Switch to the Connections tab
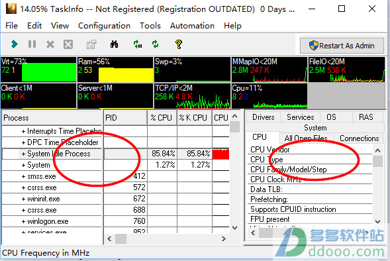The width and height of the screenshot is (390, 261). (359, 138)
